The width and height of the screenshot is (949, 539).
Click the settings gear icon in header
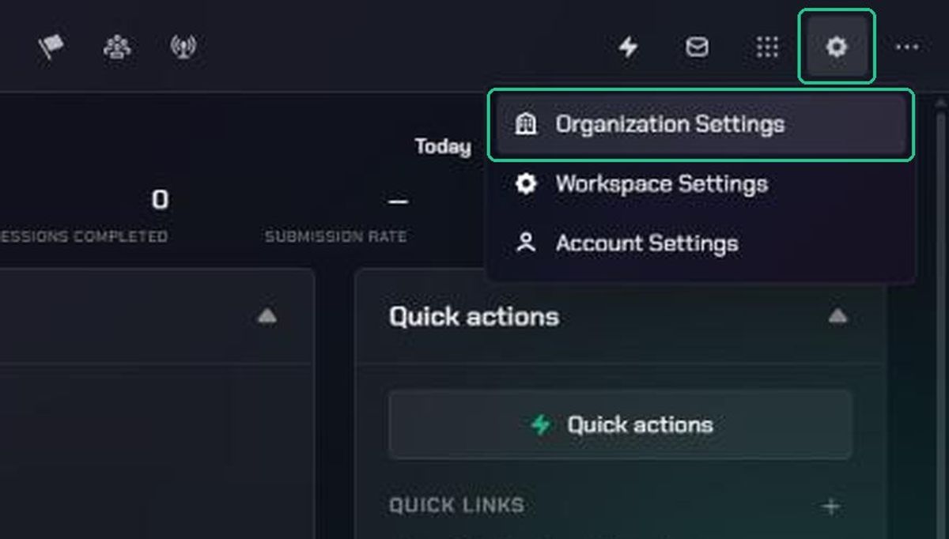click(x=837, y=47)
